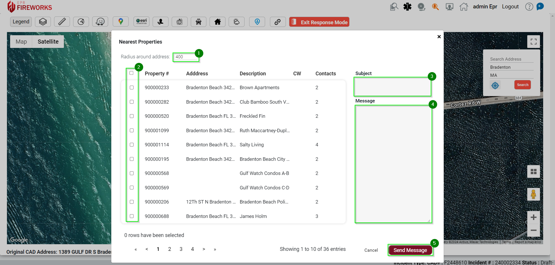Screen dimensions: 555x265
Task: Click the medical star of life icon
Action: 407,7
